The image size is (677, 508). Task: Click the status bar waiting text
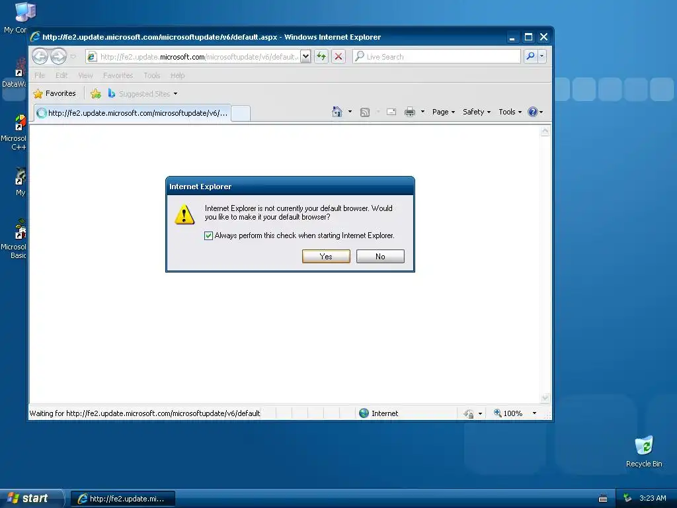[x=145, y=413]
